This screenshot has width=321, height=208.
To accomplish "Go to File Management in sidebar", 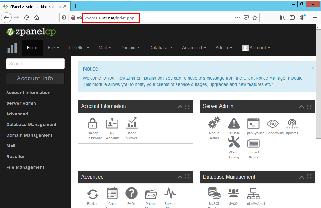I will tap(25, 167).
